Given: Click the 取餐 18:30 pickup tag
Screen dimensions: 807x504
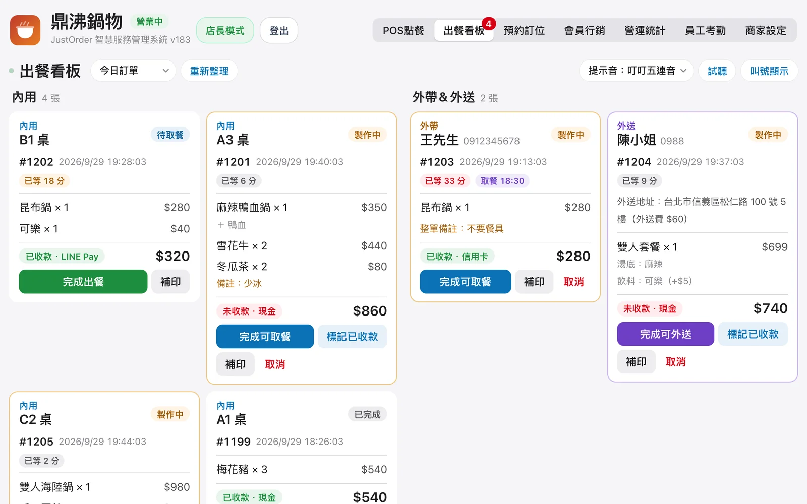Looking at the screenshot, I should (502, 181).
